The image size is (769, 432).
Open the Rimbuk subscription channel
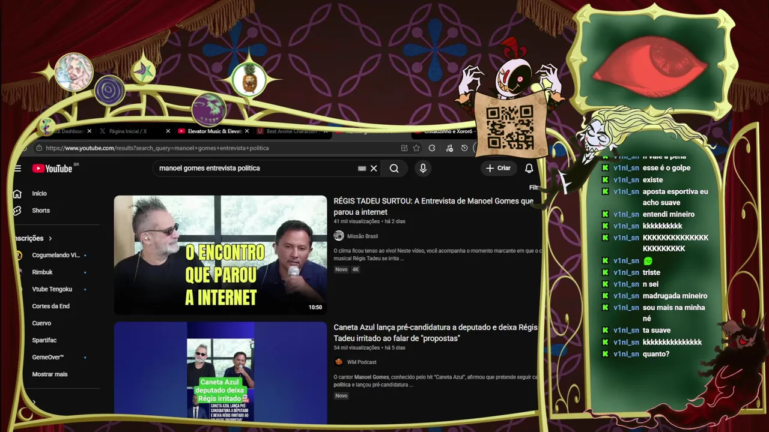coord(43,272)
